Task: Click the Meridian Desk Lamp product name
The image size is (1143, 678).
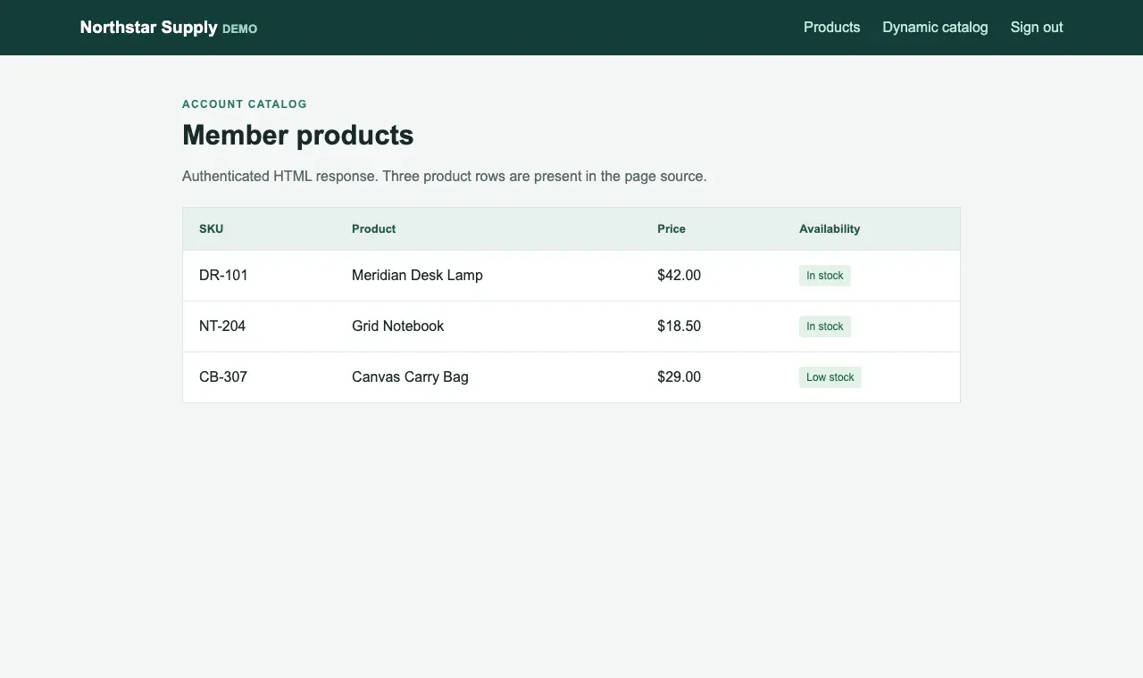Action: pyautogui.click(x=417, y=276)
